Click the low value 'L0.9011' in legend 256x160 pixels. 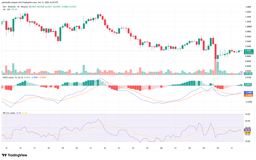click(x=48, y=7)
